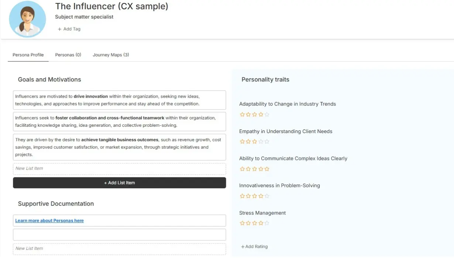Click the empty Supportive Documentation field
Viewport: 454px width, 258px height.
point(119,234)
